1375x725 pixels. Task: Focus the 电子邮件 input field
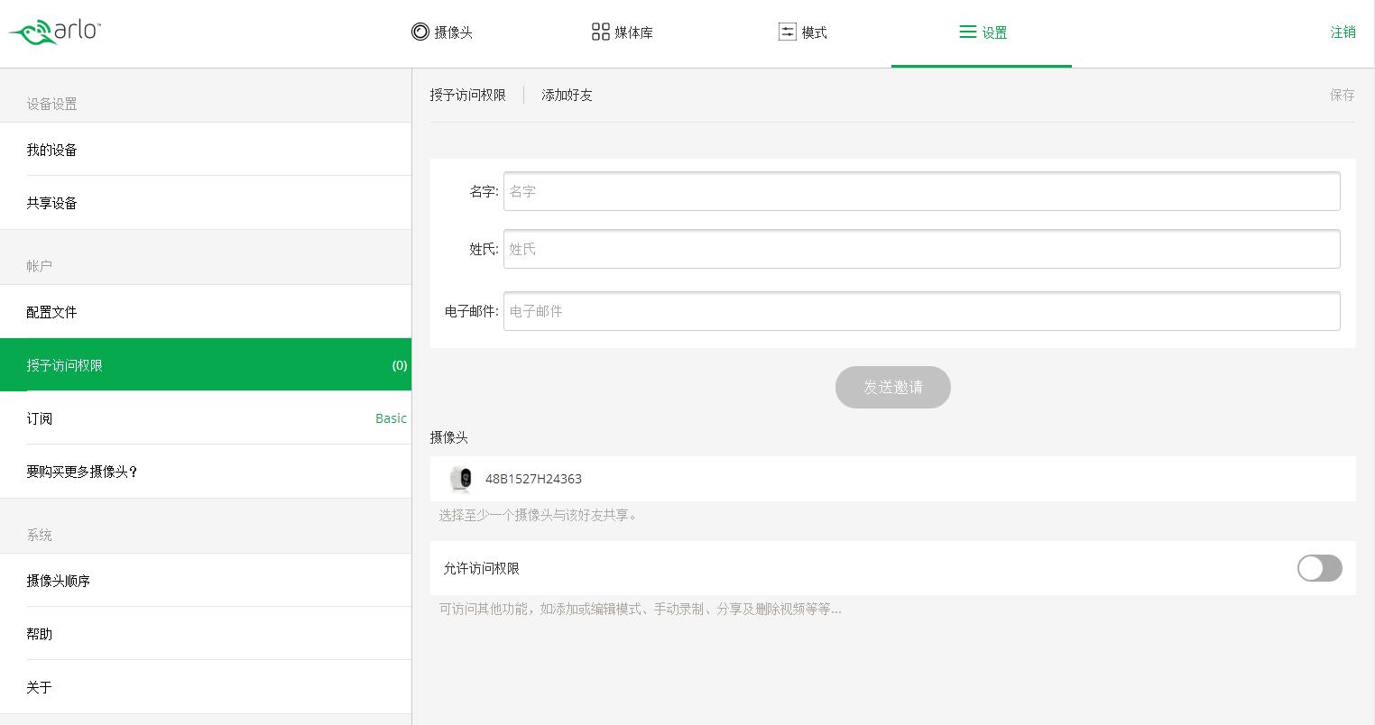(x=921, y=311)
